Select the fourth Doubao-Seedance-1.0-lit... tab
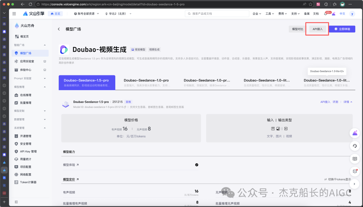The width and height of the screenshot is (363, 207). [267, 82]
